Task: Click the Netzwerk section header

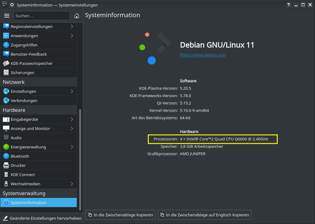Action: 39,82
